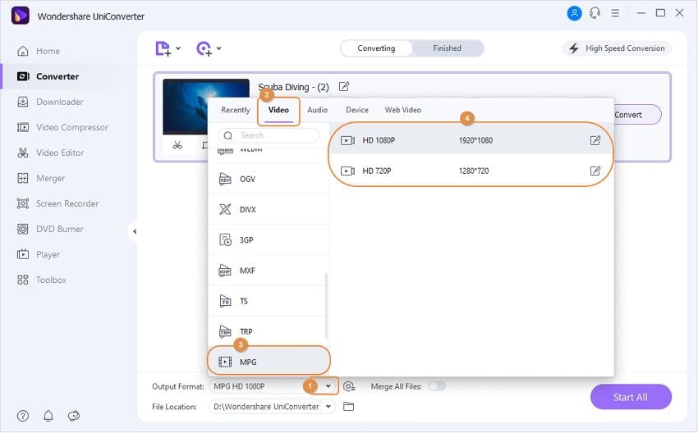The width and height of the screenshot is (698, 433).
Task: Open the help question icon
Action: pyautogui.click(x=23, y=416)
